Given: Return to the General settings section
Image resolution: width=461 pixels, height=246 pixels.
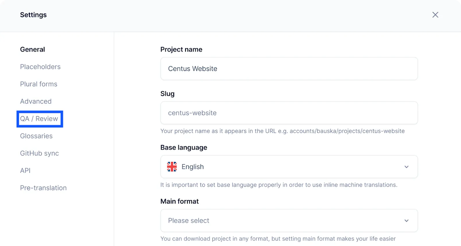Looking at the screenshot, I should 32,49.
